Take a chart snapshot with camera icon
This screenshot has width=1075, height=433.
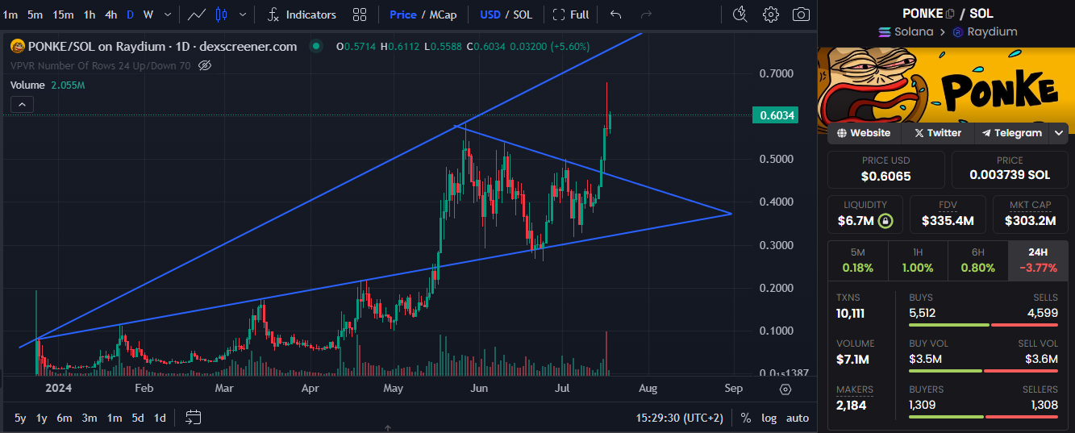801,14
